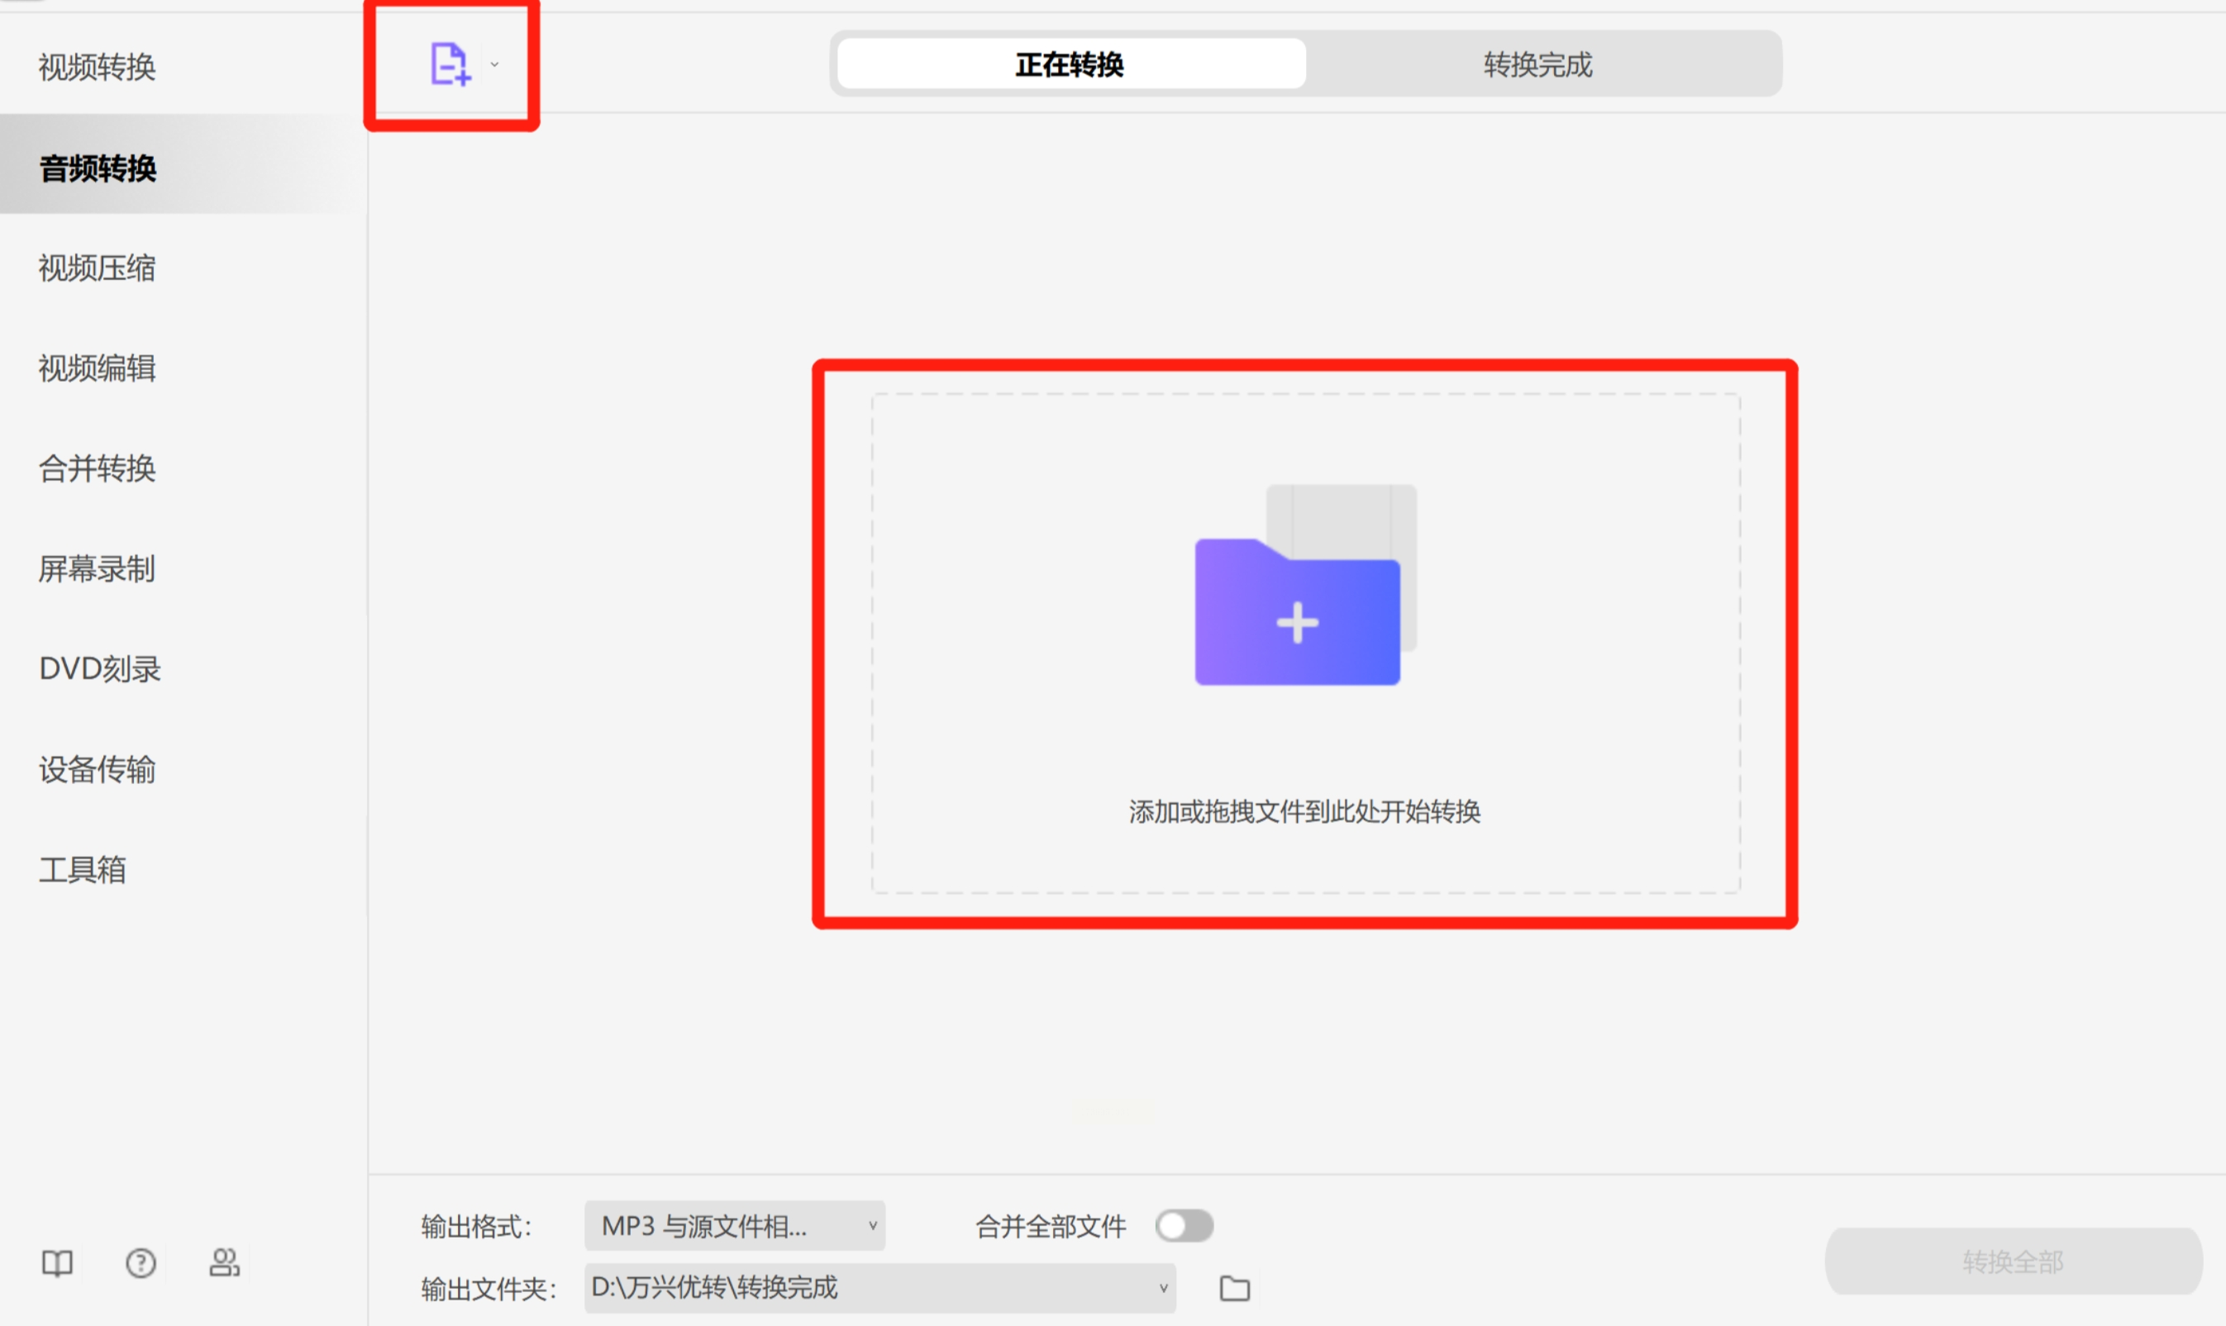2226x1326 pixels.
Task: Select 屏幕录制 from the sidebar
Action: point(97,568)
